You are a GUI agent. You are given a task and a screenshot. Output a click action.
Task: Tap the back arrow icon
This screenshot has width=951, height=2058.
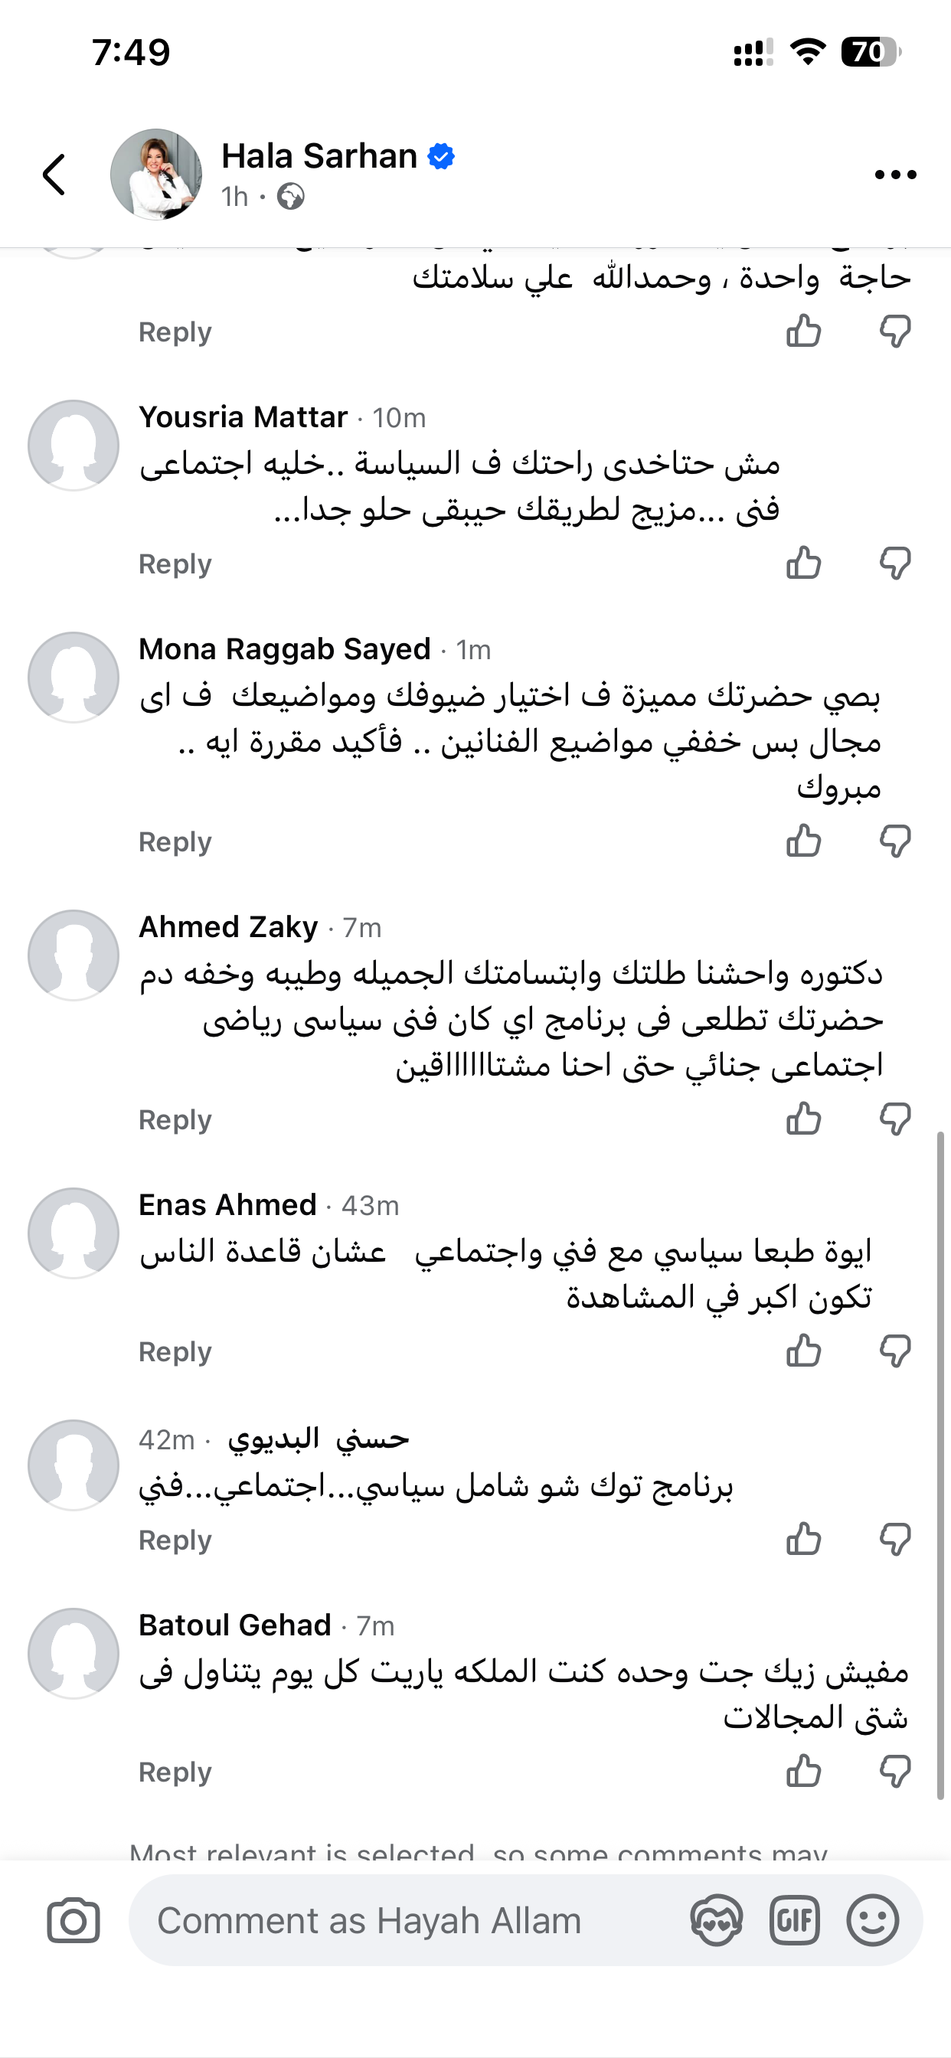tap(54, 174)
